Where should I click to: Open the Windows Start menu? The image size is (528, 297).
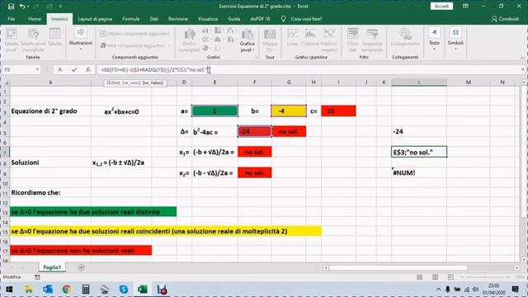[9, 290]
